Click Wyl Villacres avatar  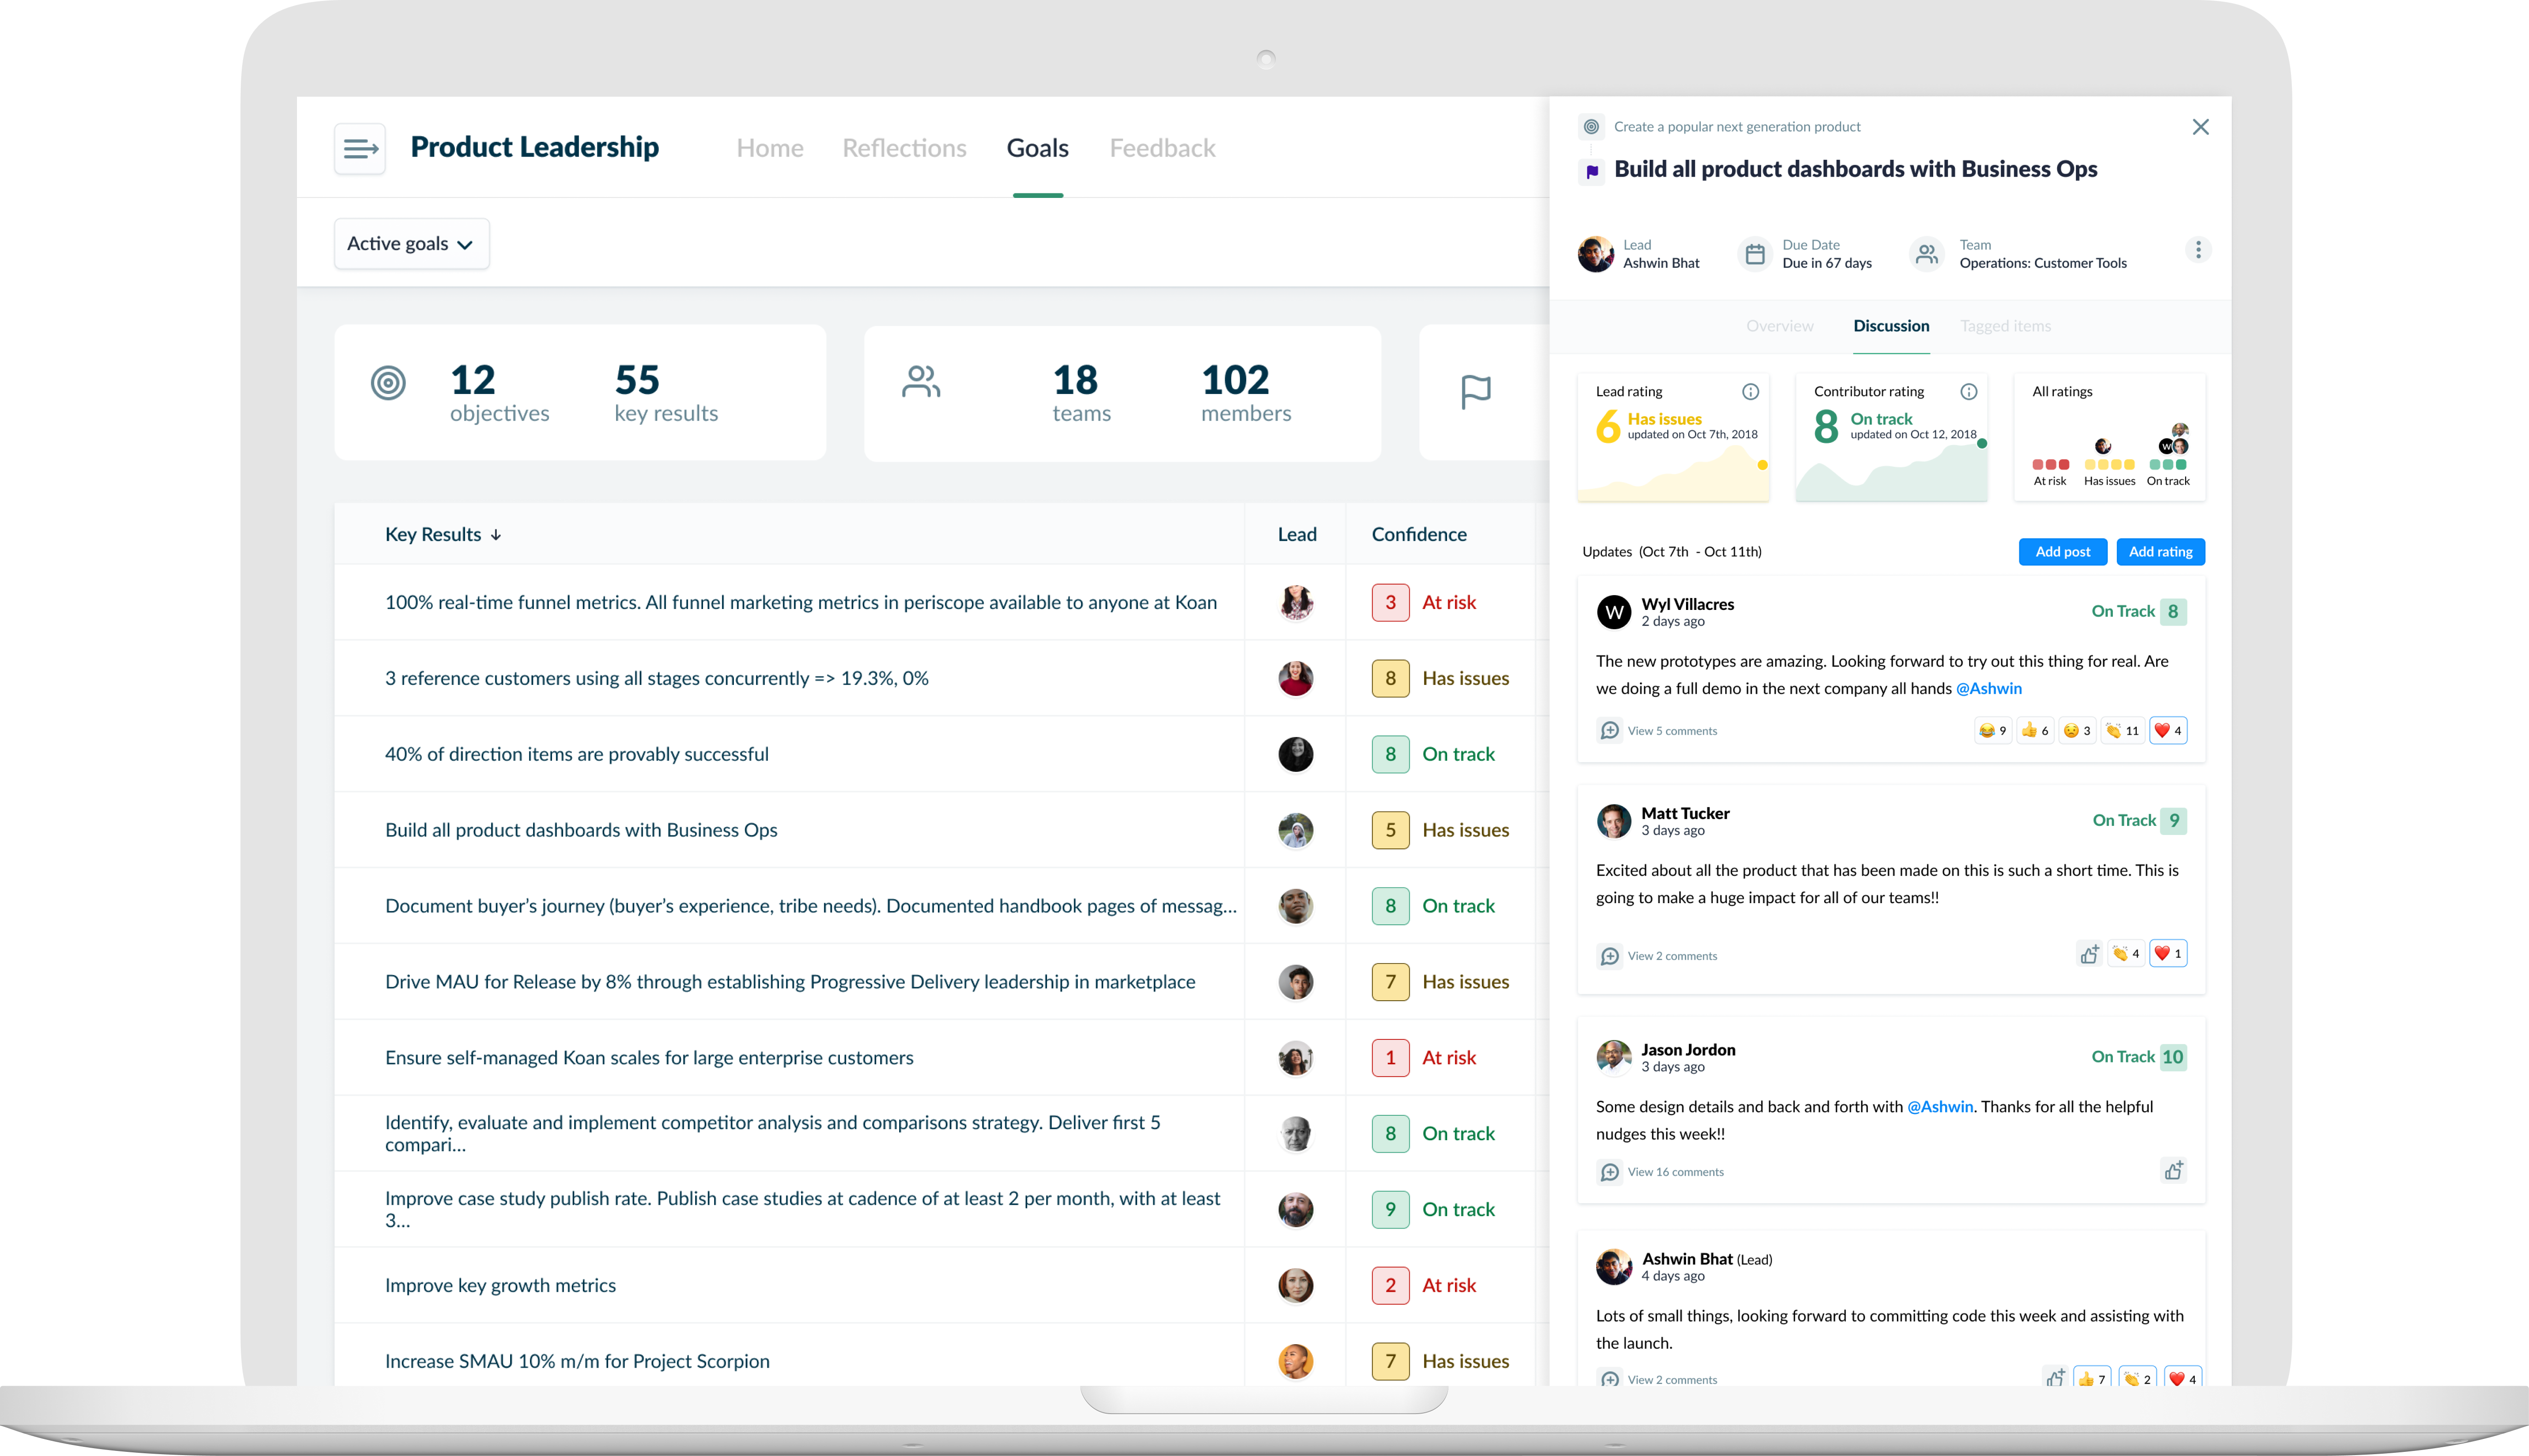pyautogui.click(x=1614, y=612)
